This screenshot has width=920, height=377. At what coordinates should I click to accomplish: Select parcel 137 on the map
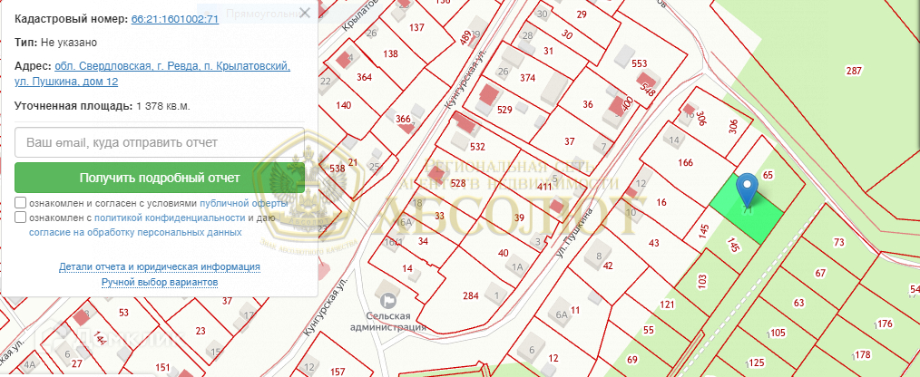(x=416, y=27)
